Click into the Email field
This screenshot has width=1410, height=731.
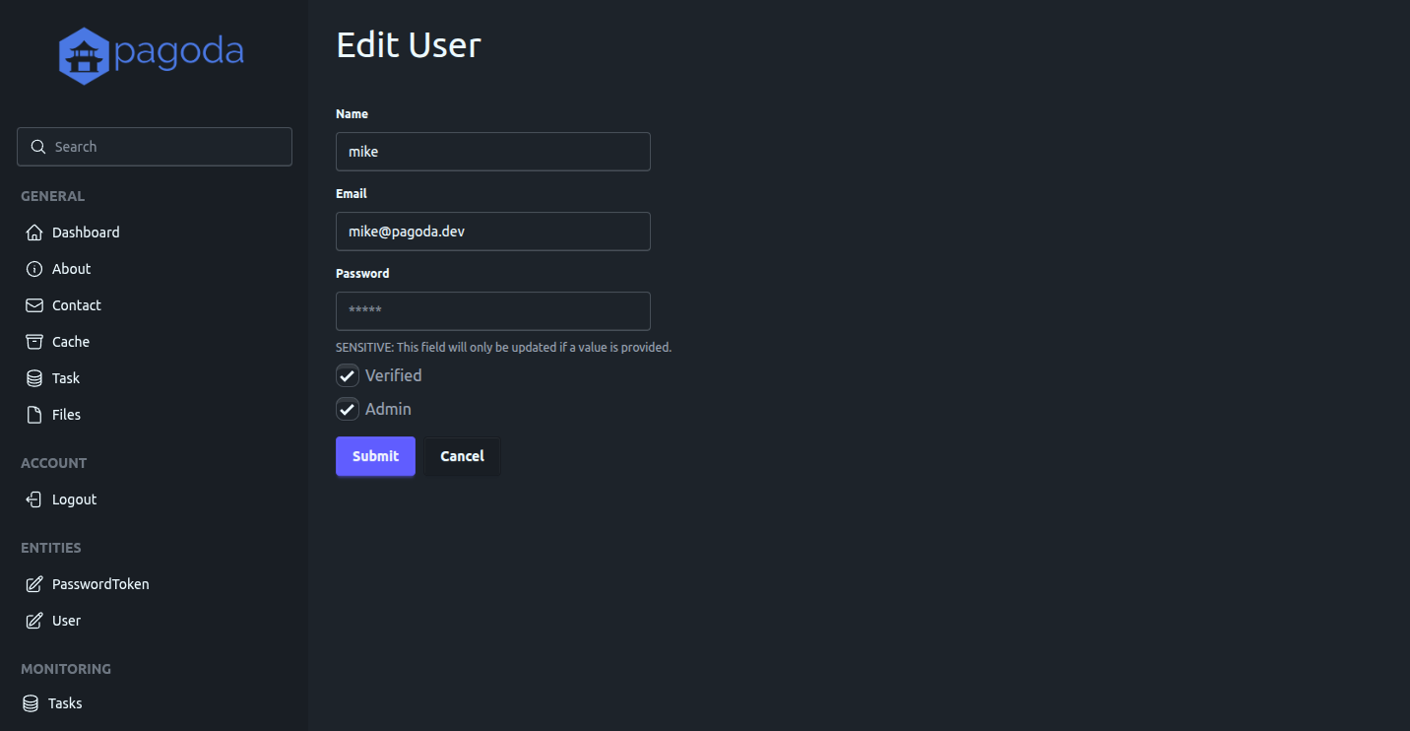point(492,232)
